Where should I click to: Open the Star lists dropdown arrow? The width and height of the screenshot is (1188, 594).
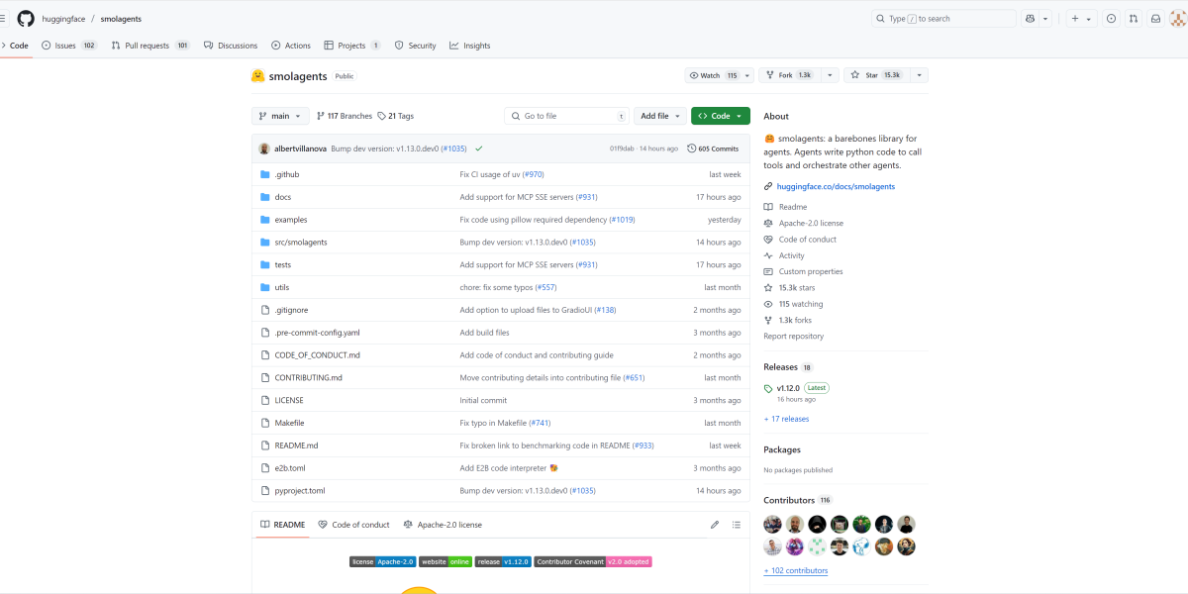pyautogui.click(x=919, y=75)
